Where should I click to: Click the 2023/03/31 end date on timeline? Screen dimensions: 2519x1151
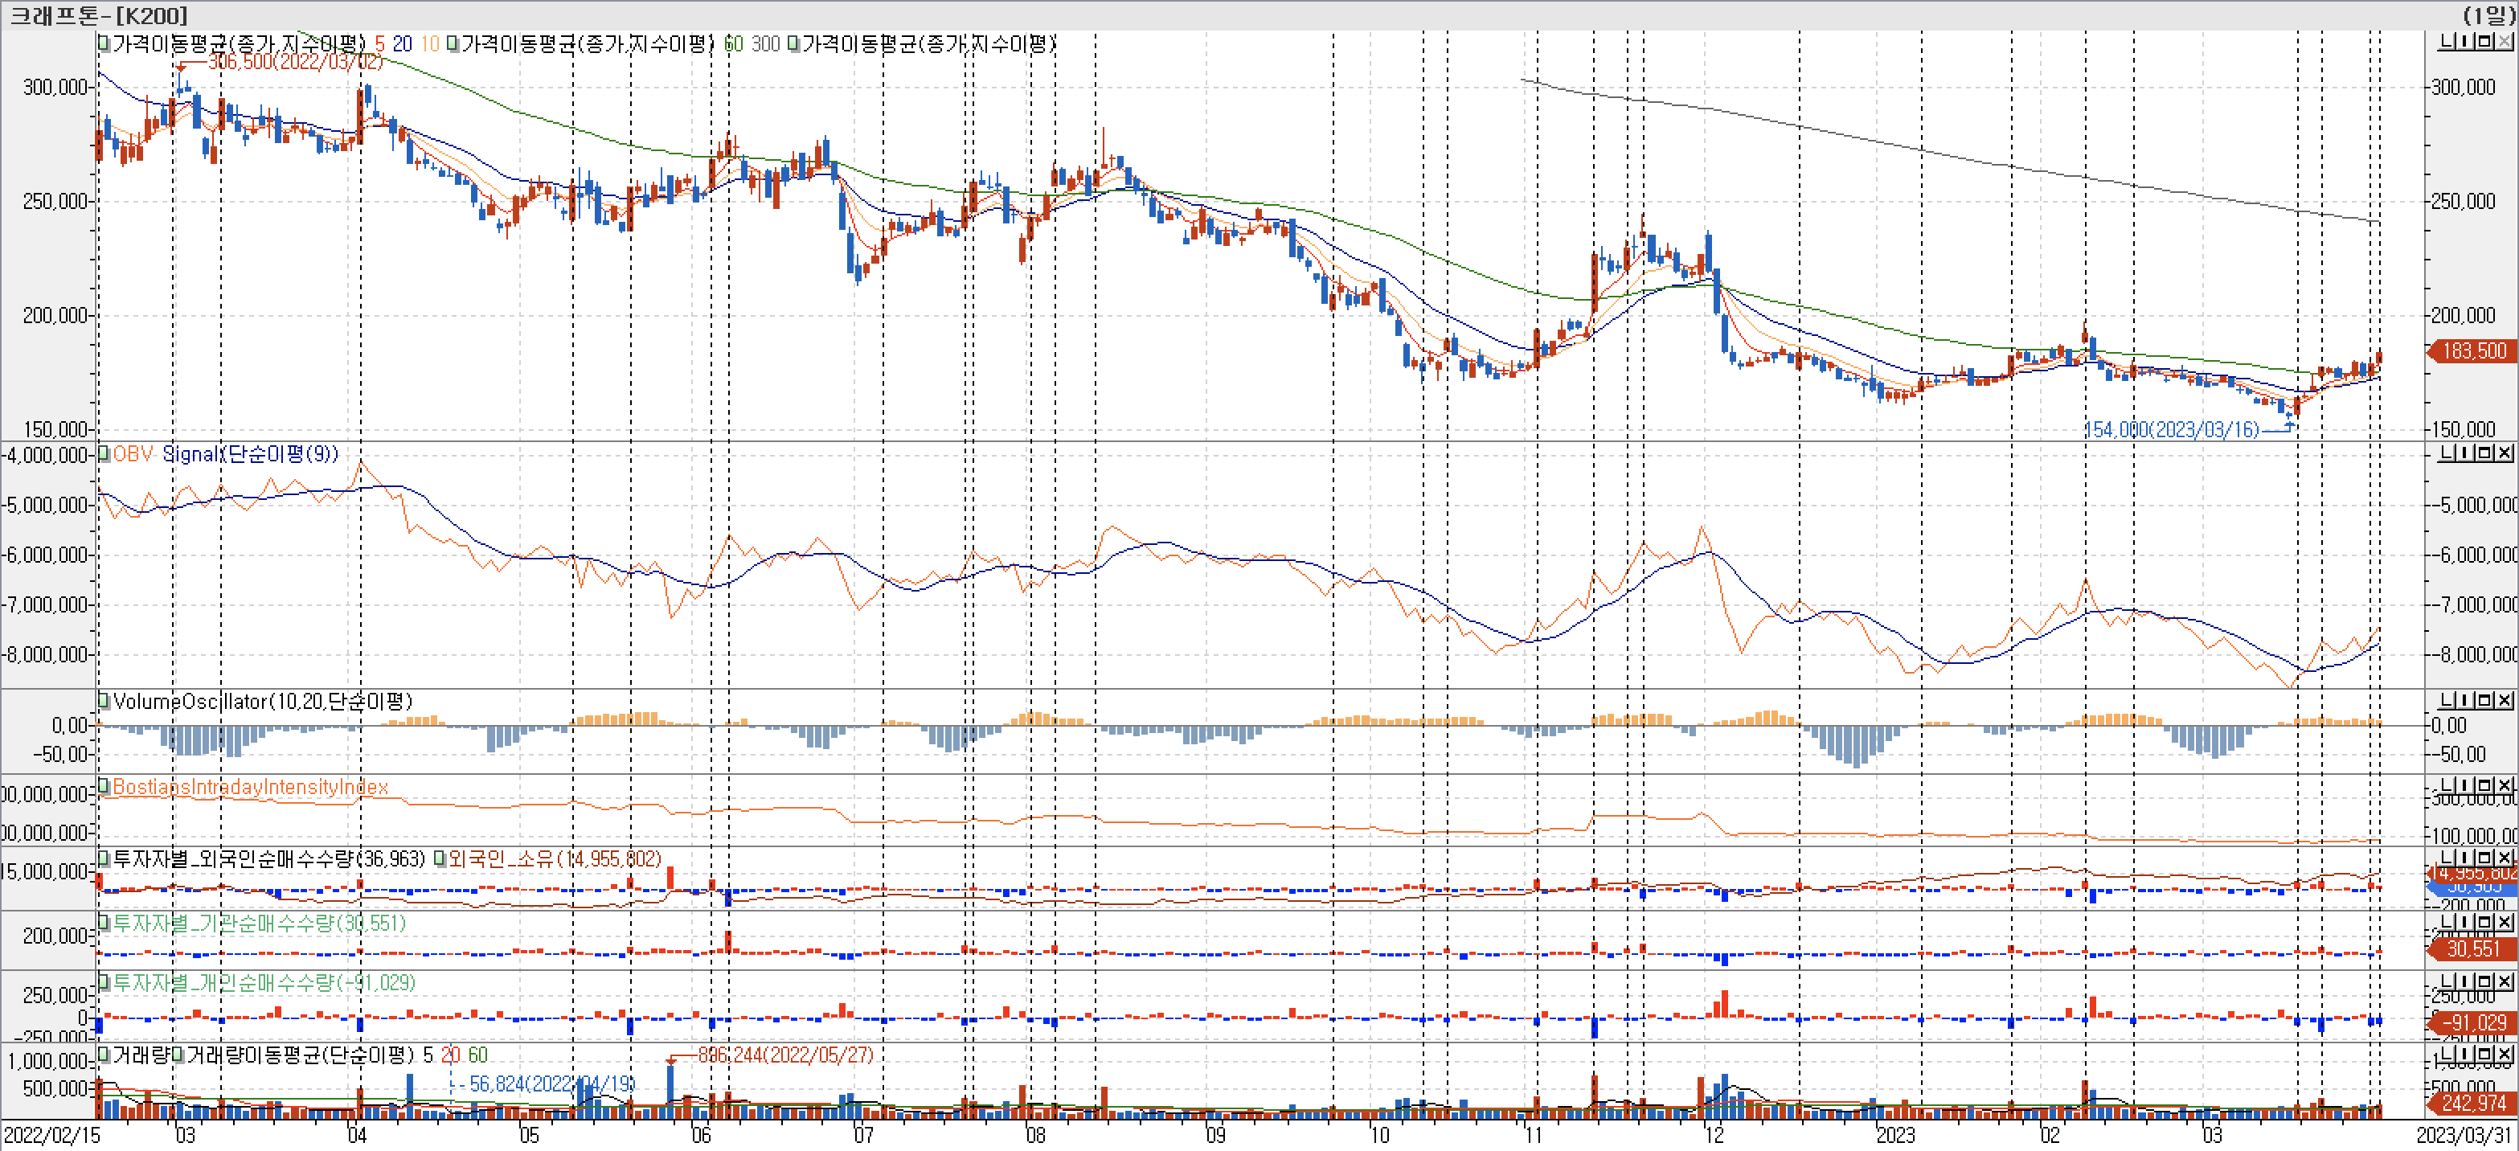(2462, 1136)
